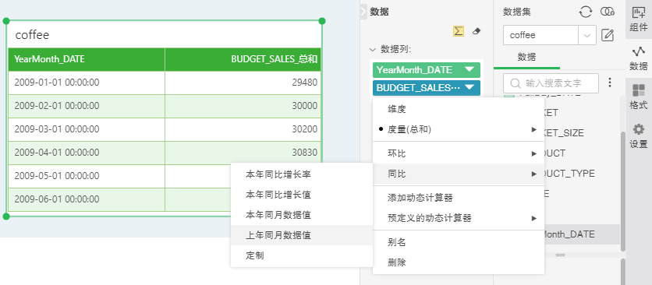Click the 输入搜索文字 search field
The width and height of the screenshot is (652, 285).
pyautogui.click(x=551, y=83)
